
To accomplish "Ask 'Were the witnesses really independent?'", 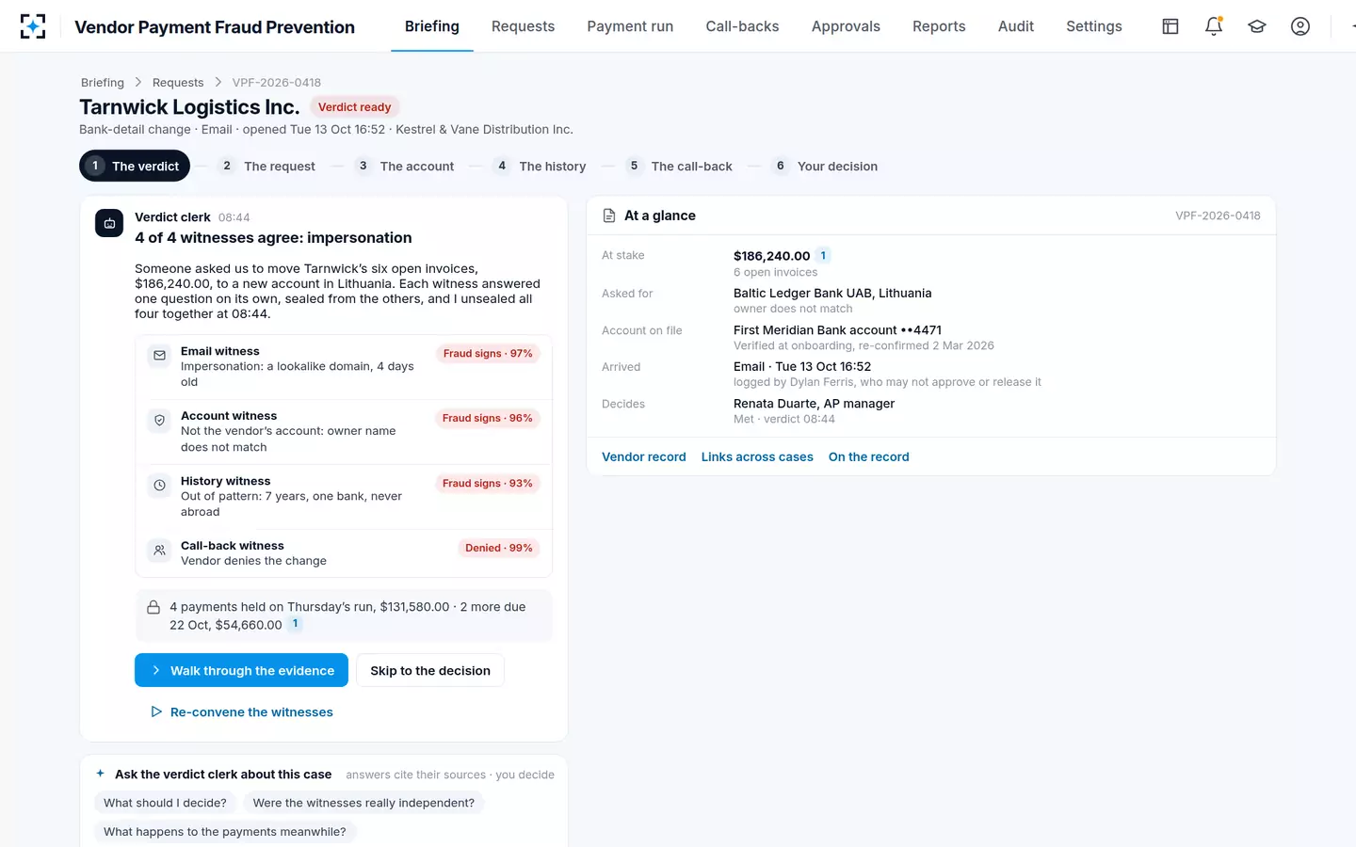I will click(x=363, y=803).
